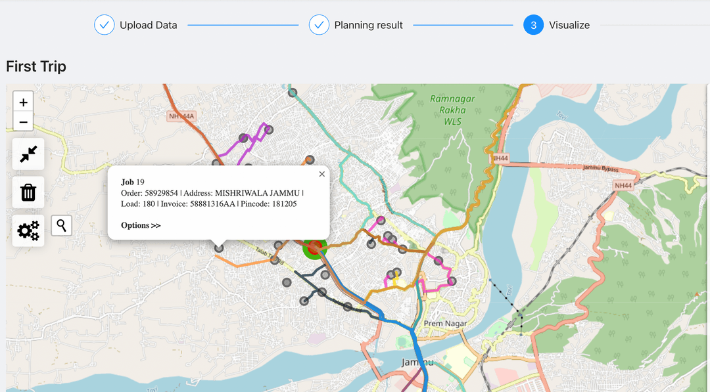Screen dimensions: 710x392
Task: Go back to the Upload Data step
Action: 148,24
